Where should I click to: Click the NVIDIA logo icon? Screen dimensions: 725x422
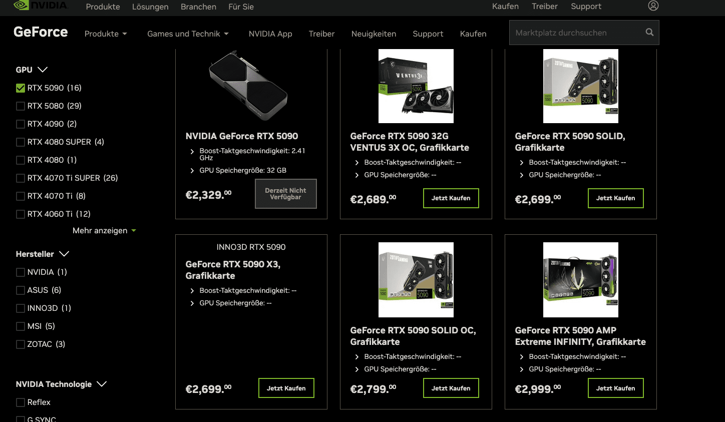(21, 5)
